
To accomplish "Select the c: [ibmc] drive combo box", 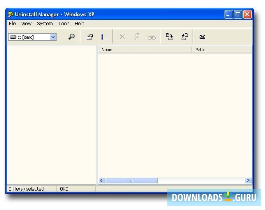I will (32, 37).
